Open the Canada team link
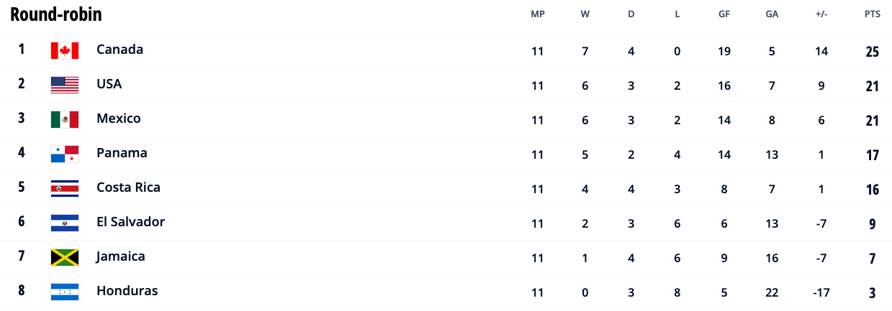The image size is (892, 311). pyautogui.click(x=120, y=50)
